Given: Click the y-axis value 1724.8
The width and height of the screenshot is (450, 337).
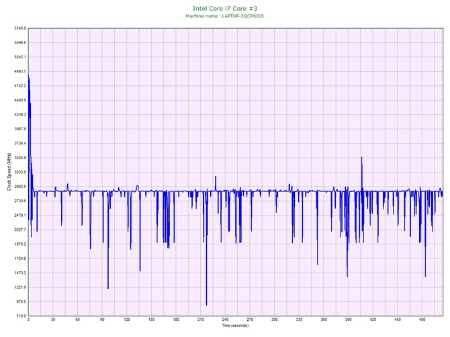Looking at the screenshot, I should pos(20,258).
